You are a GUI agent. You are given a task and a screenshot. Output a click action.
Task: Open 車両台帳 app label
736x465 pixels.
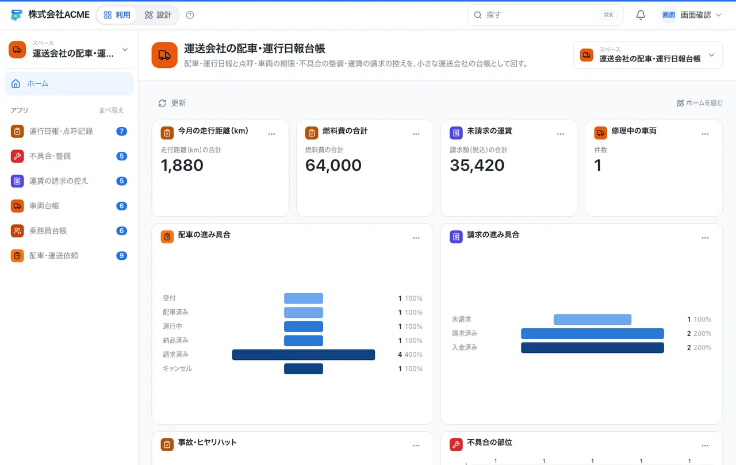(44, 206)
